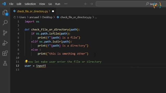Open the Source Control view
166x93 pixels.
click(5, 33)
